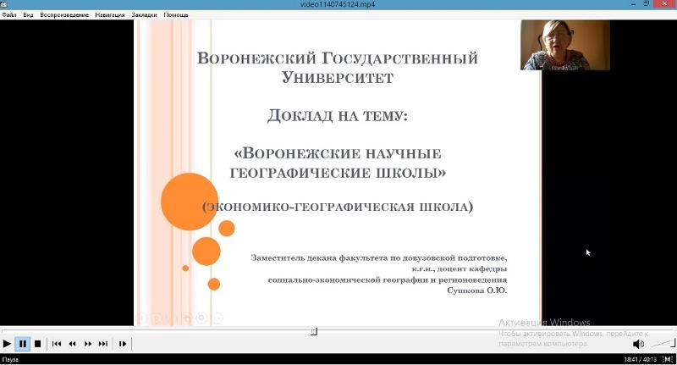This screenshot has height=365, width=677.
Task: Click the fast-forward (increase speed) button
Action: (87, 344)
